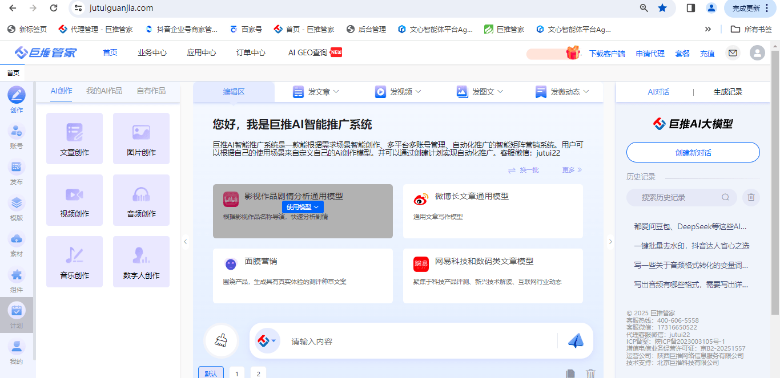Click the 组件 puzzle piece icon

click(17, 275)
